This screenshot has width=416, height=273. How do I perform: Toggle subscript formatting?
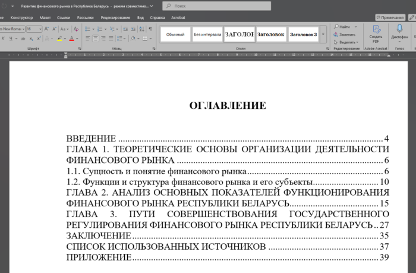pos(31,39)
